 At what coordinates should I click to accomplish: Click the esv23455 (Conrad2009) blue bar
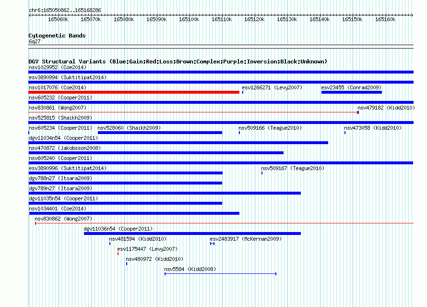pyautogui.click(x=352, y=92)
